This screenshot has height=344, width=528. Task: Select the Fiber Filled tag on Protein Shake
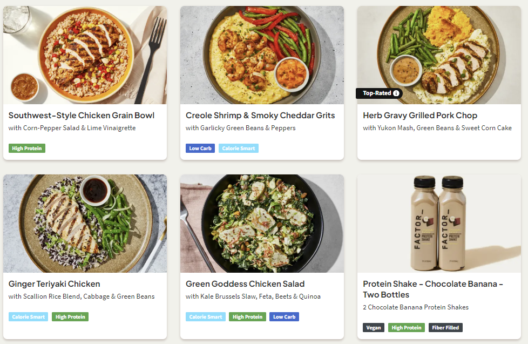[445, 327]
